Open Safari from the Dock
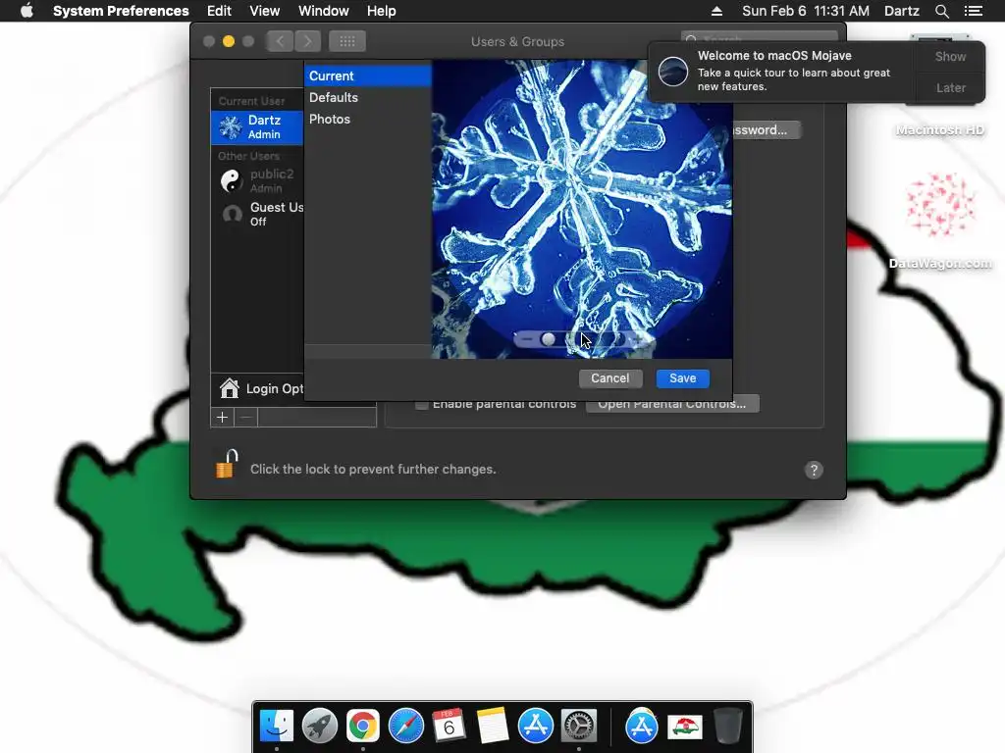1005x753 pixels. point(406,727)
